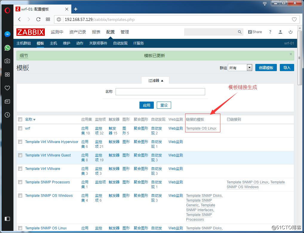The height and width of the screenshot is (233, 304).
Task: Open history clock in the sidebar
Action: 7,115
